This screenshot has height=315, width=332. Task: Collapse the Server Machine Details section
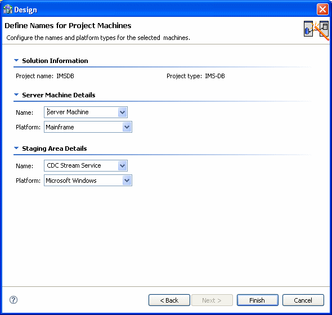pos(16,94)
